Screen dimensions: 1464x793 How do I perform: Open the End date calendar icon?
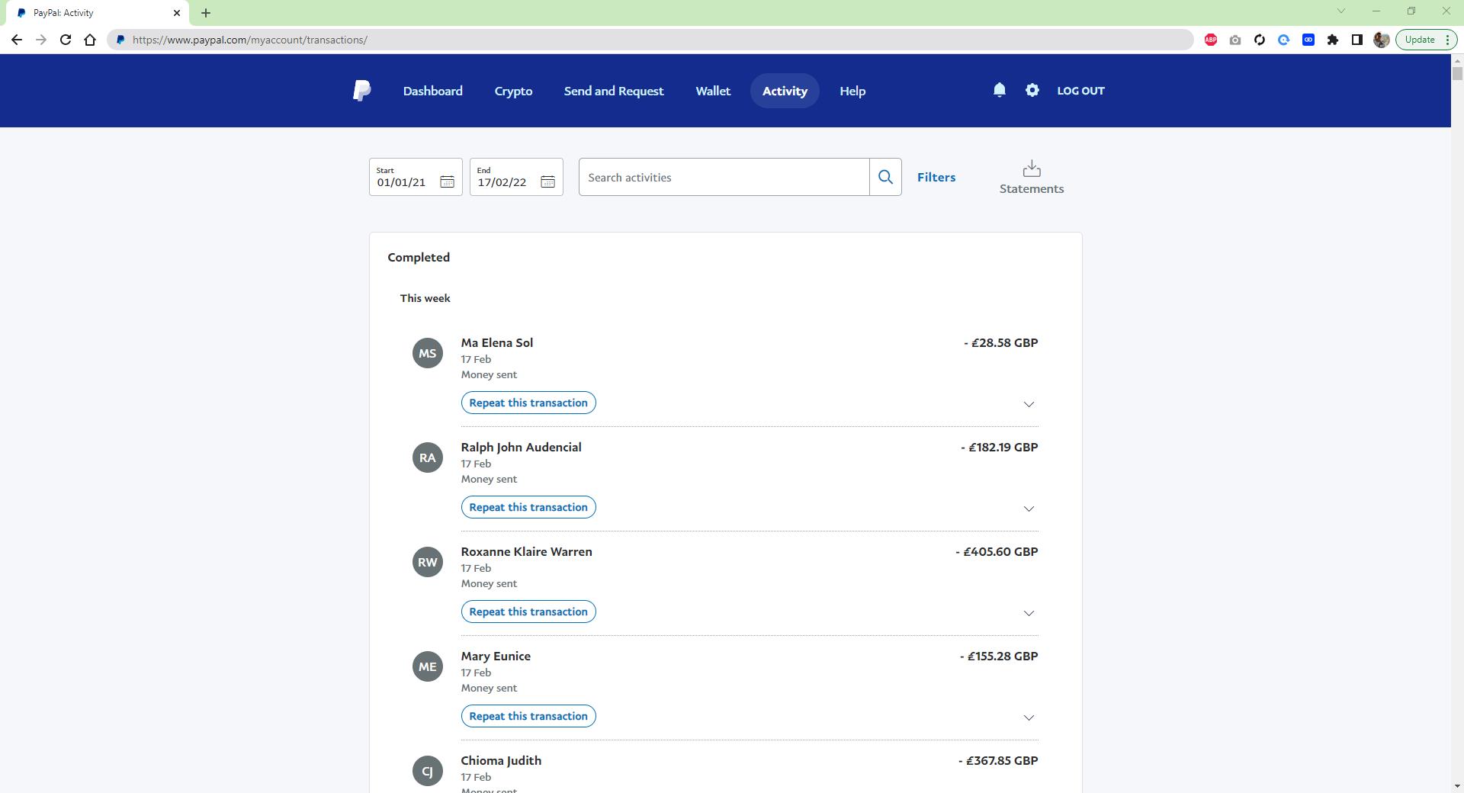[x=547, y=181]
